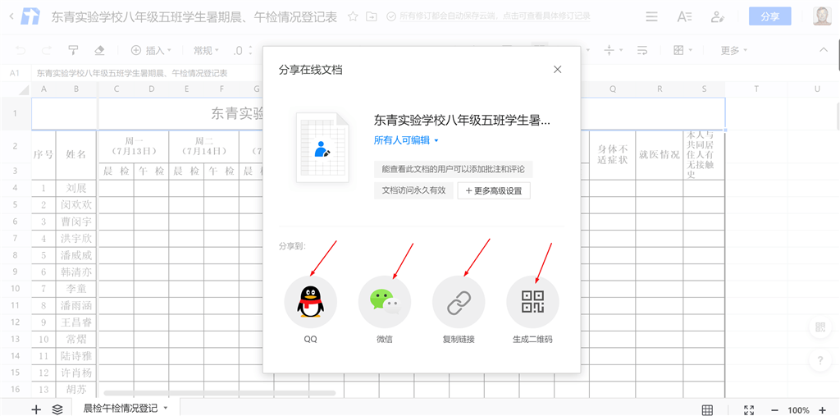Screen dimensions: 840x416
Task: Open the decimal places .0 dropdown
Action: coord(243,50)
